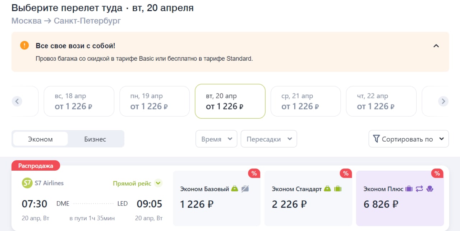The height and width of the screenshot is (231, 460).
Task: Switch cabin class to Бизнес
Action: pos(95,139)
